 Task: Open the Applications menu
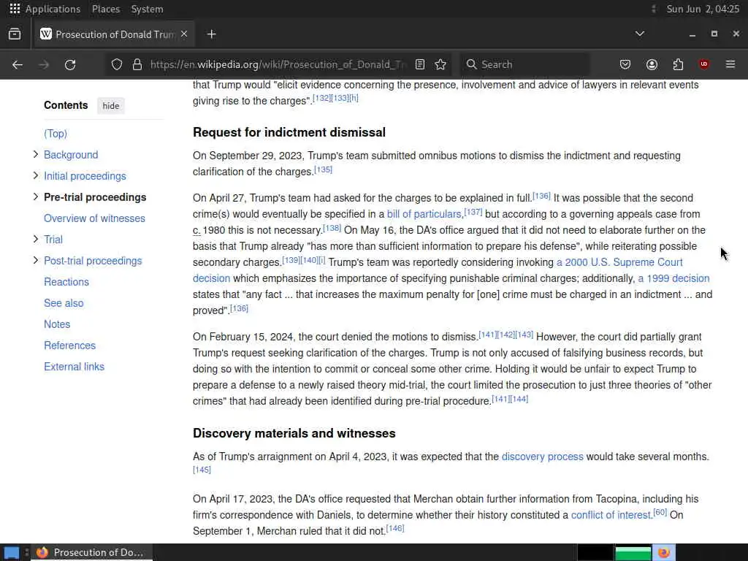(x=53, y=9)
